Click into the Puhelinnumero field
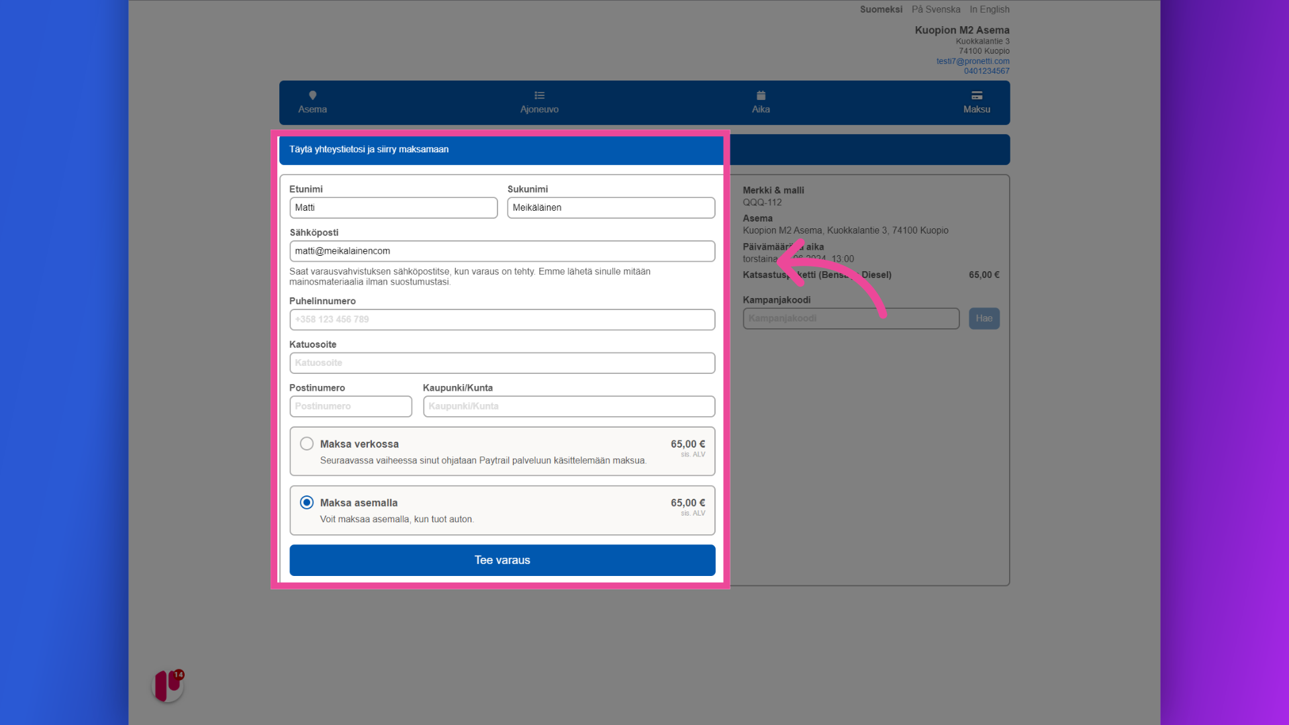1289x725 pixels. pyautogui.click(x=502, y=320)
